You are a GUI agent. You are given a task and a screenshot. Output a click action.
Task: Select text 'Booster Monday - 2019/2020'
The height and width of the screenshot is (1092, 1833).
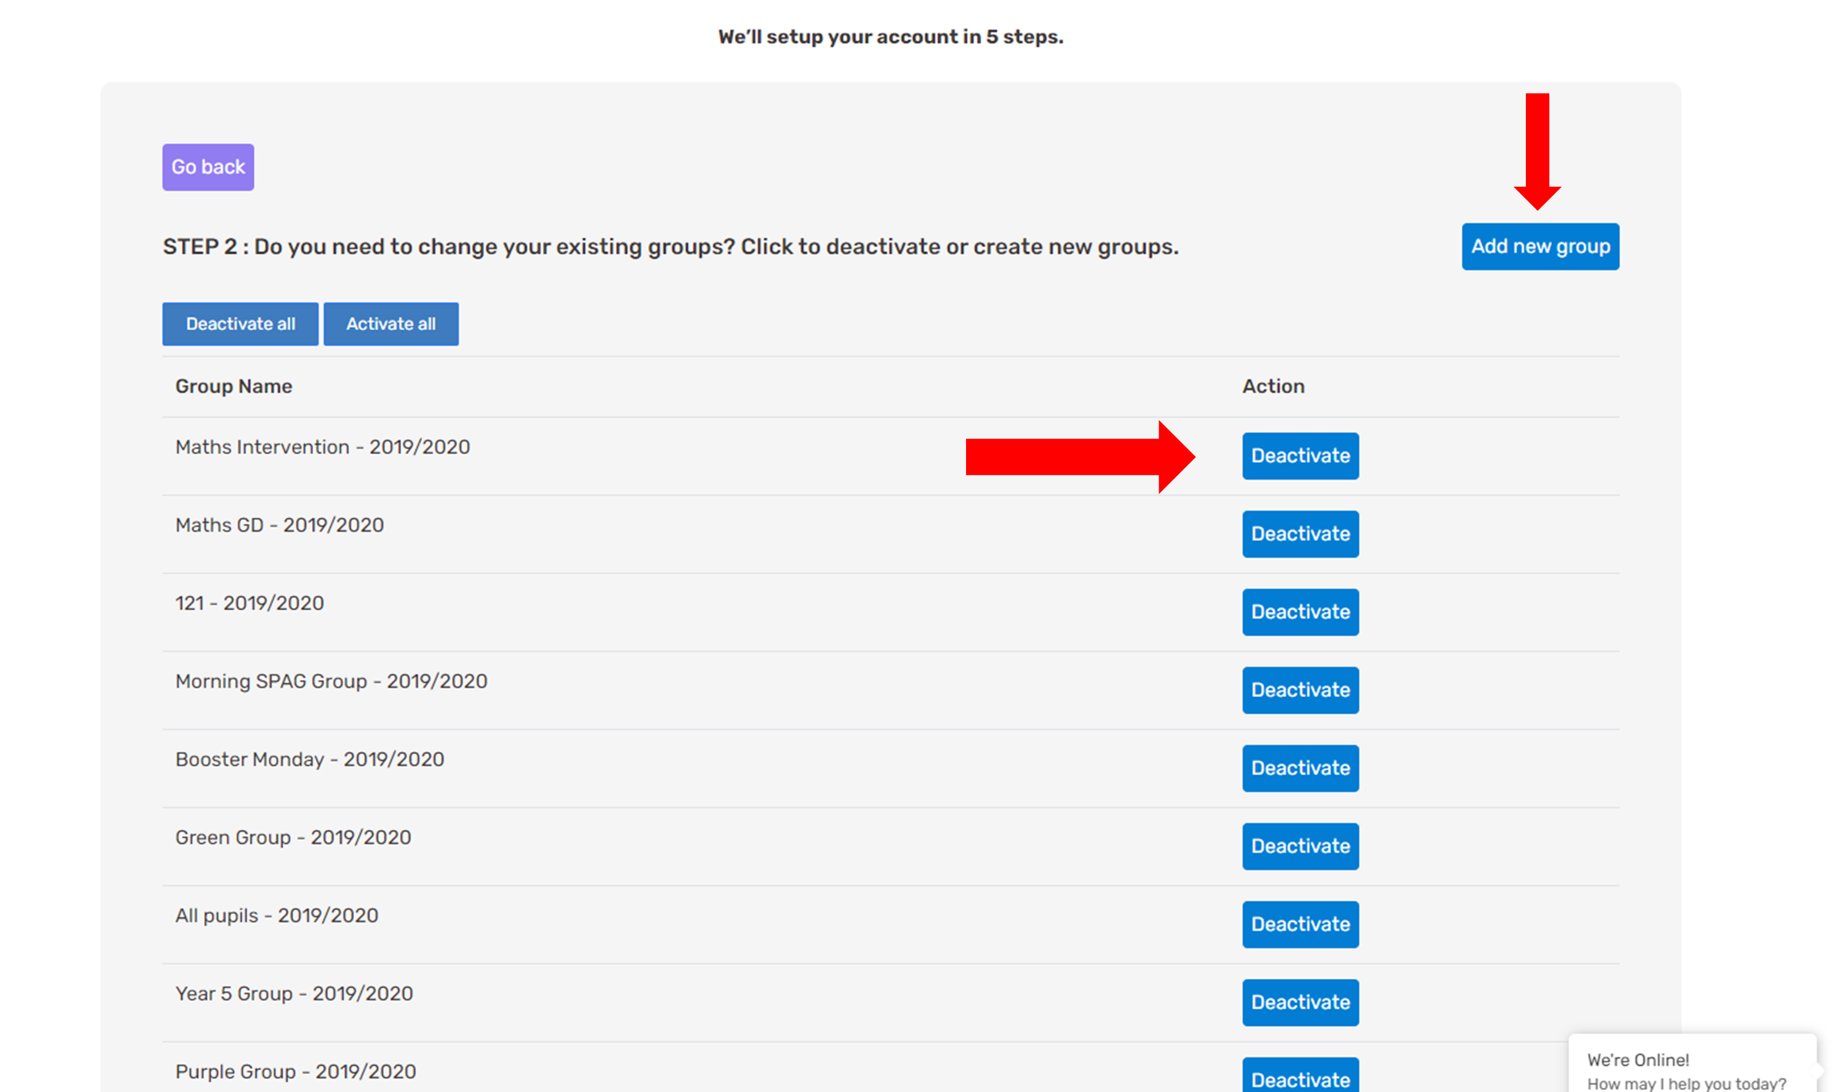pyautogui.click(x=310, y=759)
